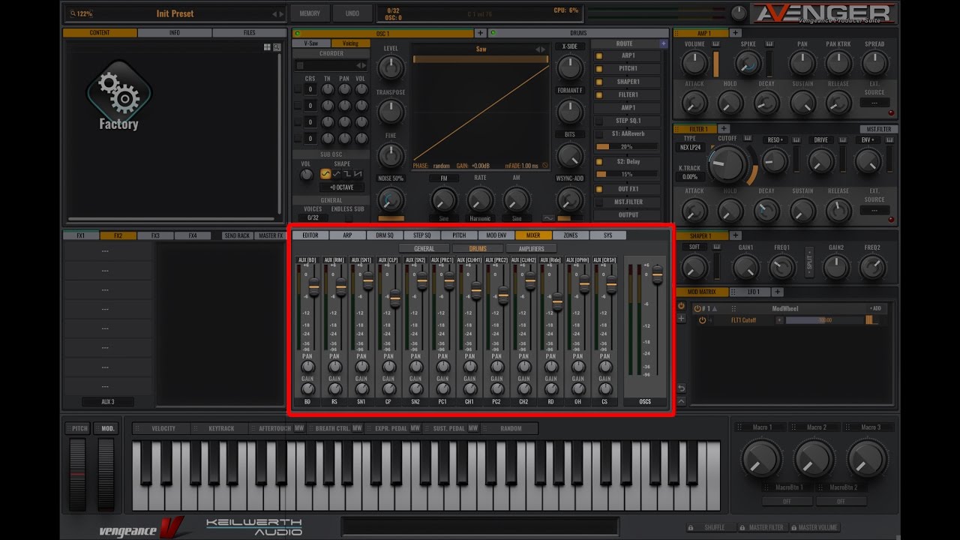Add a new oscillator with plus button
The width and height of the screenshot is (960, 540).
pyautogui.click(x=480, y=33)
